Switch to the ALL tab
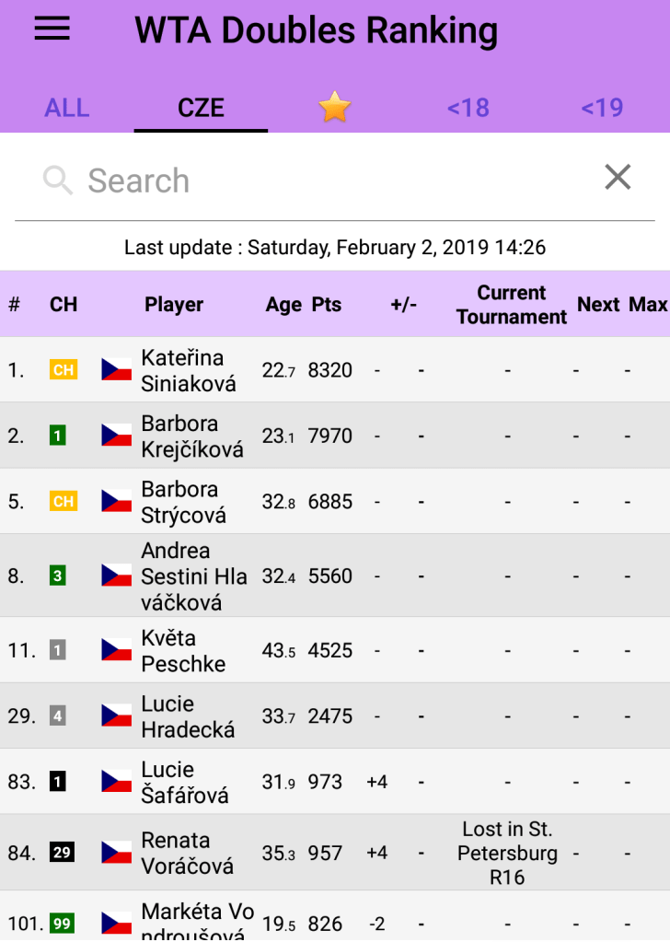Image resolution: width=670 pixels, height=942 pixels. point(67,108)
